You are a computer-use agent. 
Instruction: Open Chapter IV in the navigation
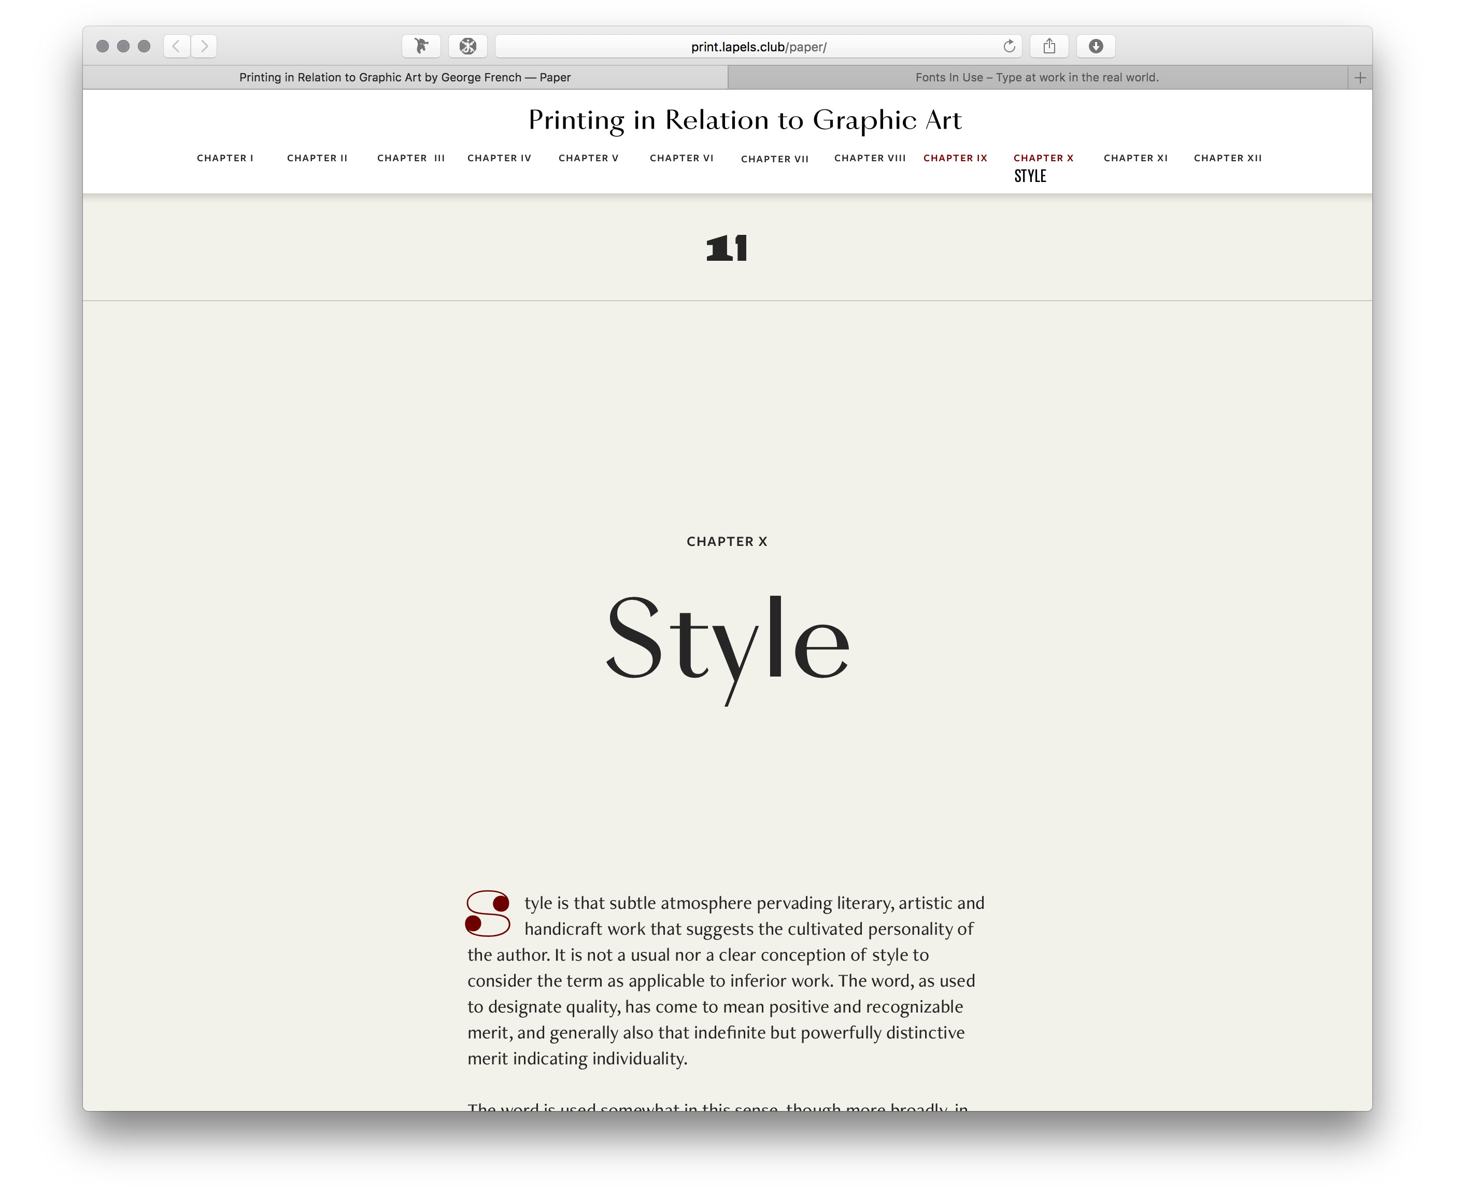tap(499, 158)
